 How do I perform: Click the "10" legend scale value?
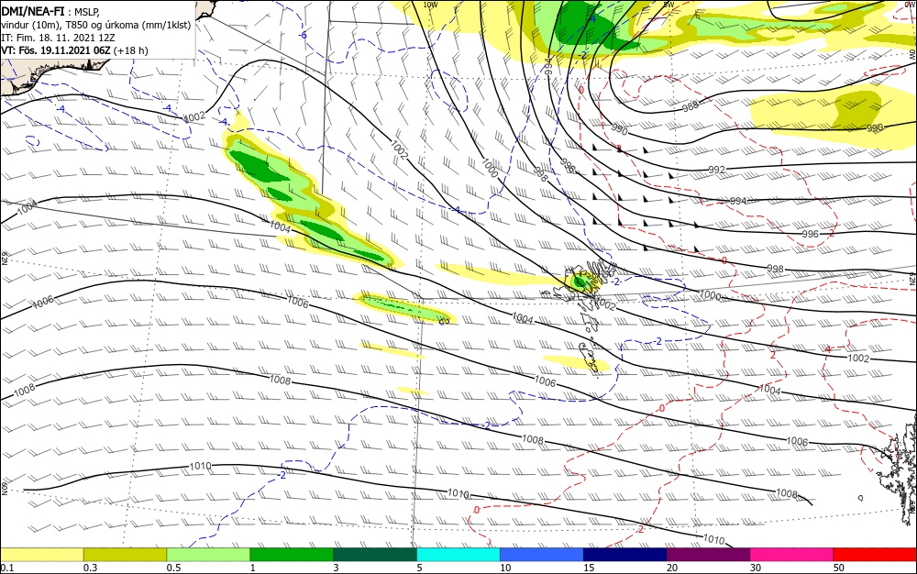505,568
